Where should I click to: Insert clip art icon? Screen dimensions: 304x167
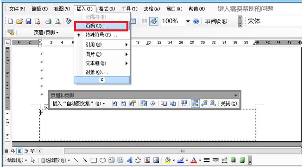click(x=147, y=160)
